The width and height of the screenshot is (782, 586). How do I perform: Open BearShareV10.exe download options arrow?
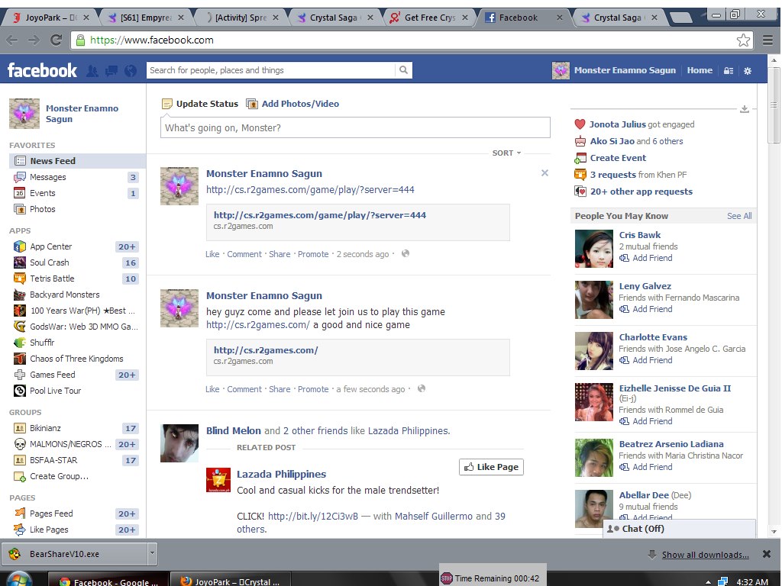tap(152, 554)
